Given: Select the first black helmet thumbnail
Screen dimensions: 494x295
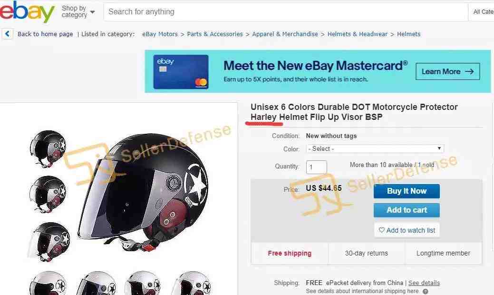Looking at the screenshot, I should tap(48, 148).
